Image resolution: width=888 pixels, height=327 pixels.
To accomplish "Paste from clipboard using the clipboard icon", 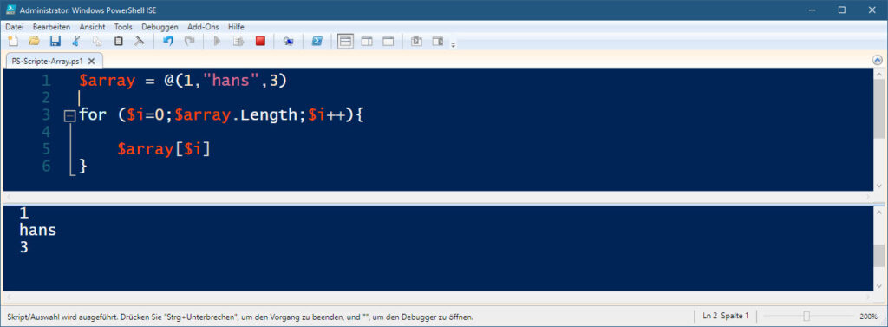I will pos(118,41).
